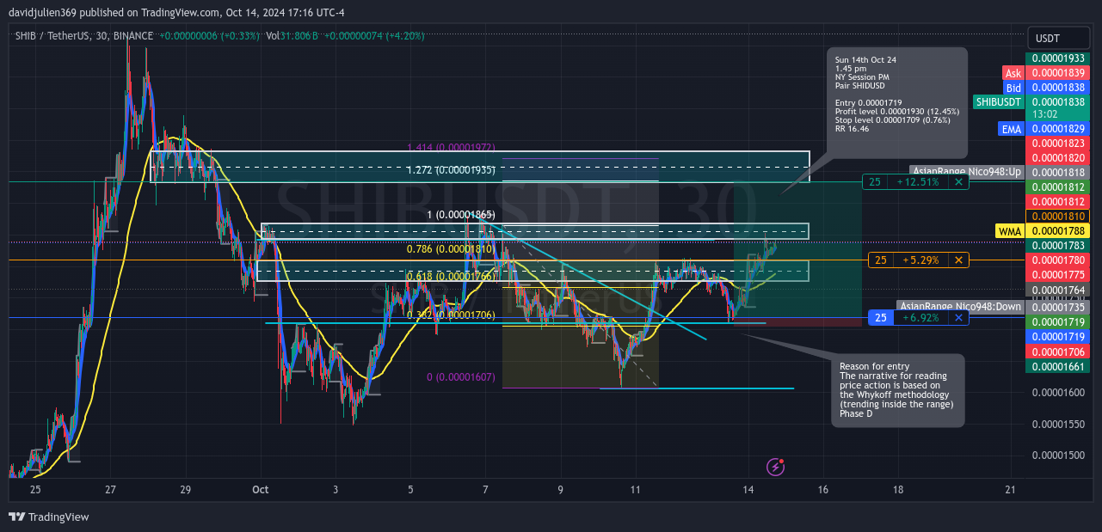Screen dimensions: 1102x532
Task: Click the SHIB / TetherUS symbol title
Action: tap(57, 36)
